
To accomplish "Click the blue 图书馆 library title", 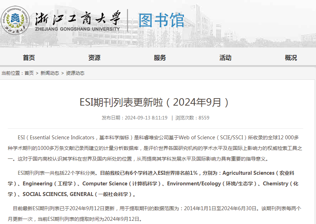I will coord(161,21).
